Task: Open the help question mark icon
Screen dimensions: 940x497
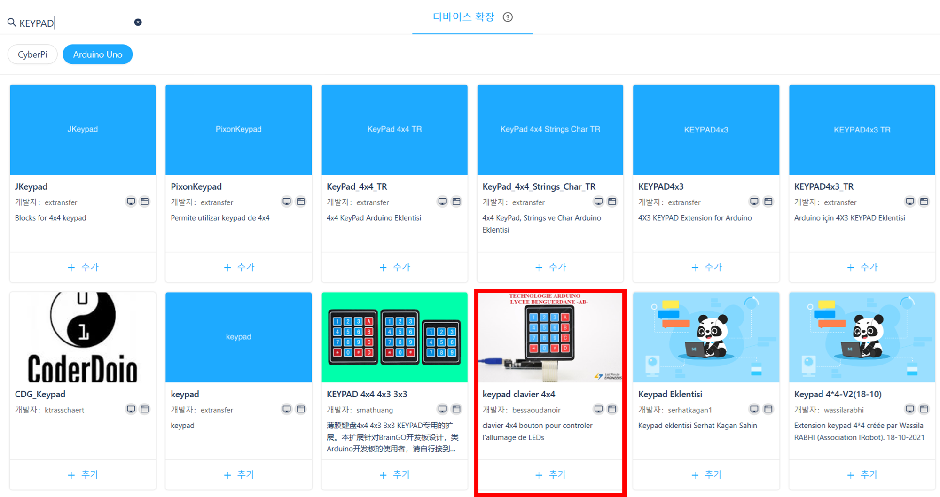Action: 508,17
